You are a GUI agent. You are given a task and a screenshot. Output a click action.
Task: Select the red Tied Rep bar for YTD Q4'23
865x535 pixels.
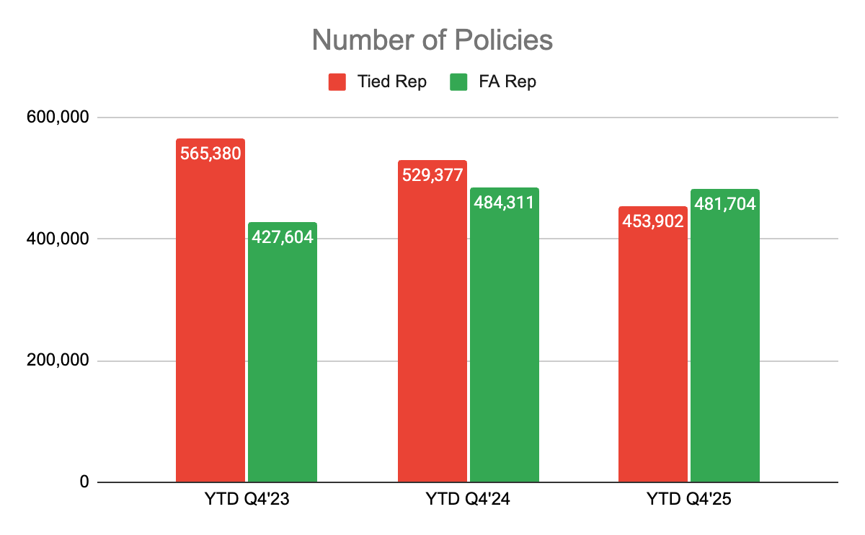click(x=210, y=324)
